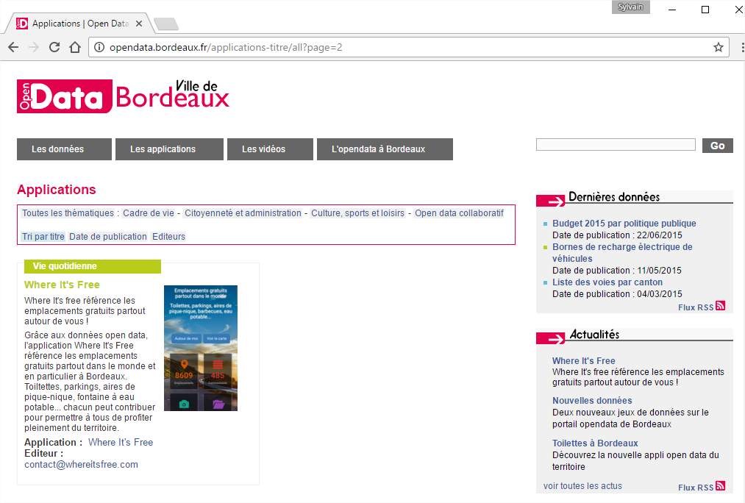This screenshot has height=503, width=745.
Task: Click the Applications page heading
Action: pyautogui.click(x=57, y=189)
